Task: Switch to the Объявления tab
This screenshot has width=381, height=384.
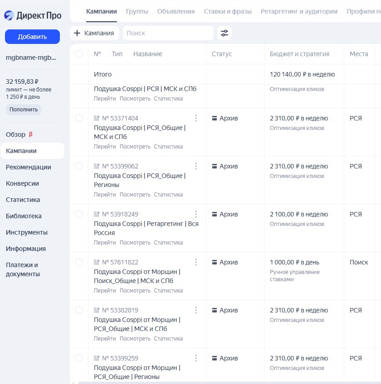Action: point(176,11)
